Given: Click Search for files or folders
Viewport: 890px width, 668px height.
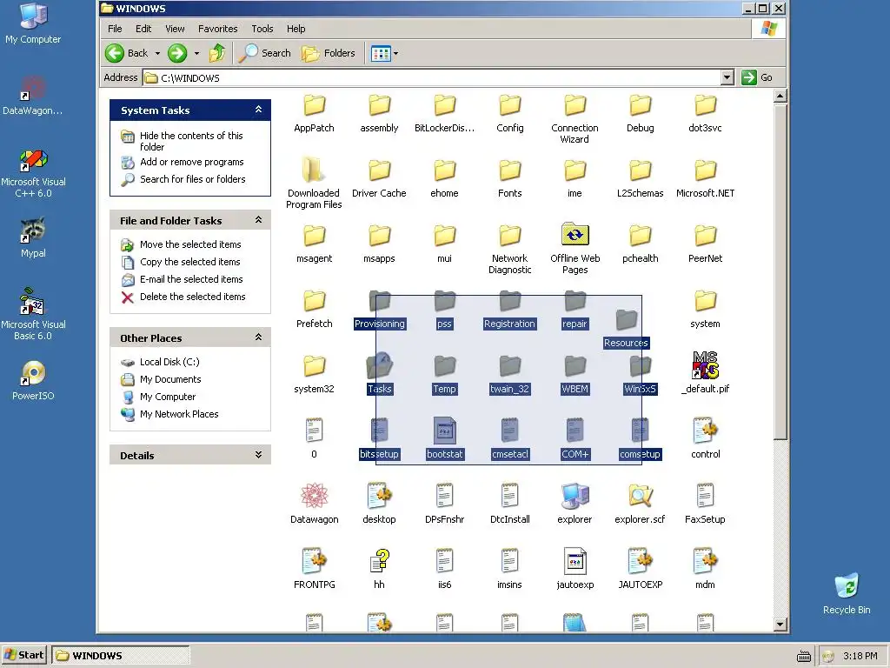Looking at the screenshot, I should 192,179.
